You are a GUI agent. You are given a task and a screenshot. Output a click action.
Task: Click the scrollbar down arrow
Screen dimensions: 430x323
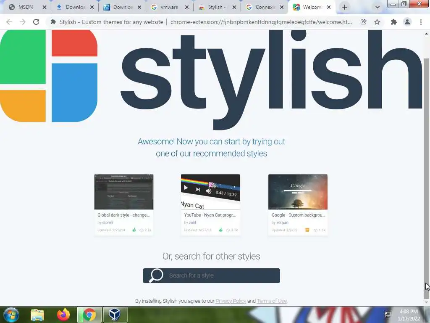(427, 302)
